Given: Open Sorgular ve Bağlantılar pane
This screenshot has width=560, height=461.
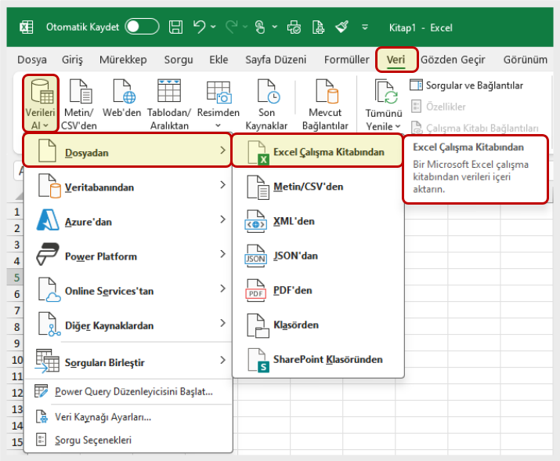Looking at the screenshot, I should [x=467, y=85].
